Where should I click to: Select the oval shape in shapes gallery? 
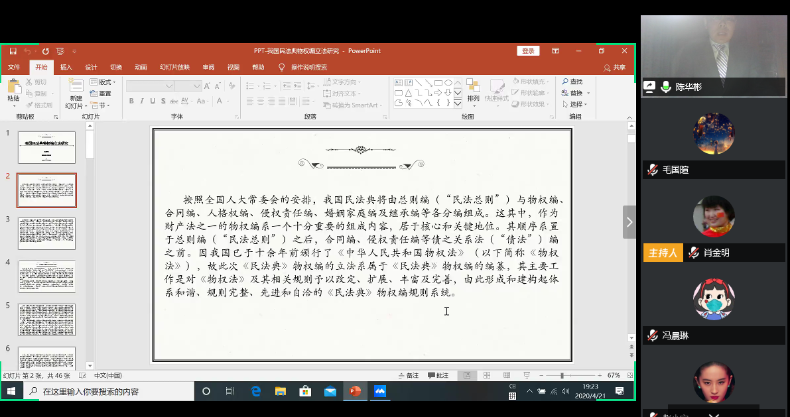(x=448, y=83)
